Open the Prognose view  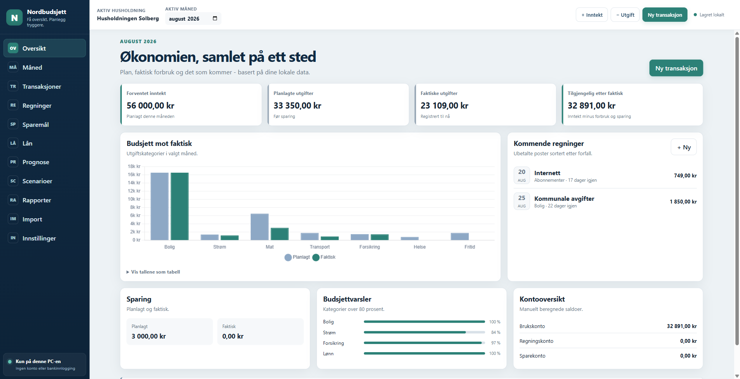click(45, 162)
